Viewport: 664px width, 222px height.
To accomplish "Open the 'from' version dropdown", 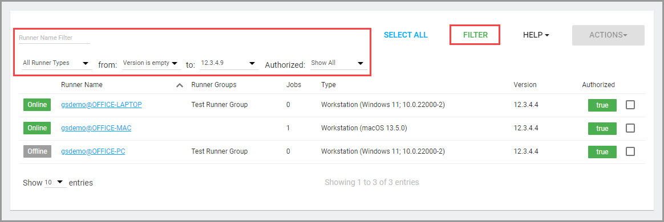I will click(151, 63).
